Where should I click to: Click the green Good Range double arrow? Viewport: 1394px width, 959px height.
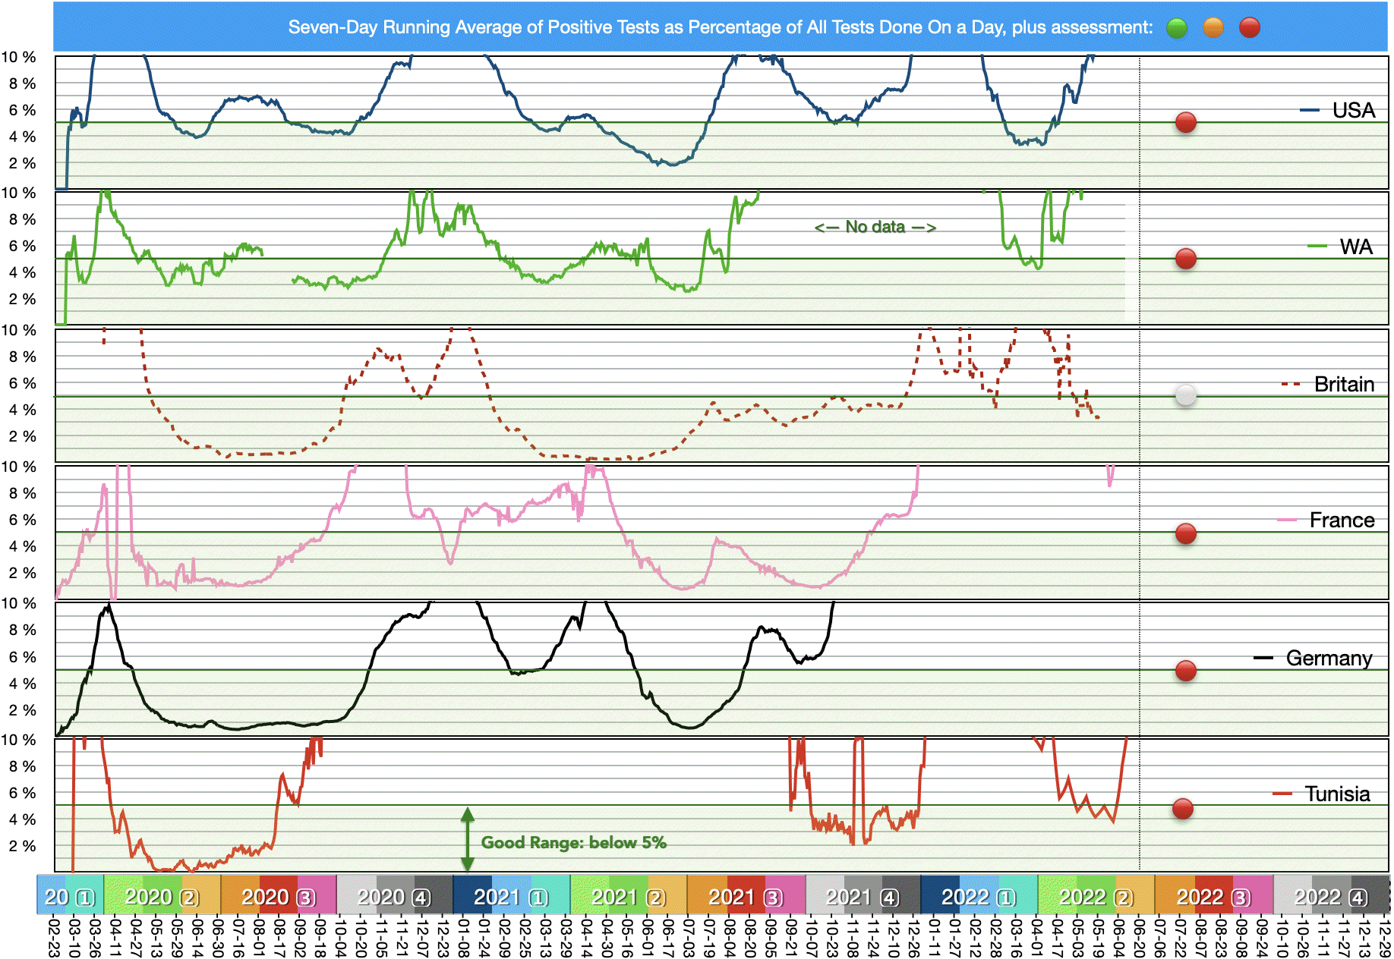point(468,839)
